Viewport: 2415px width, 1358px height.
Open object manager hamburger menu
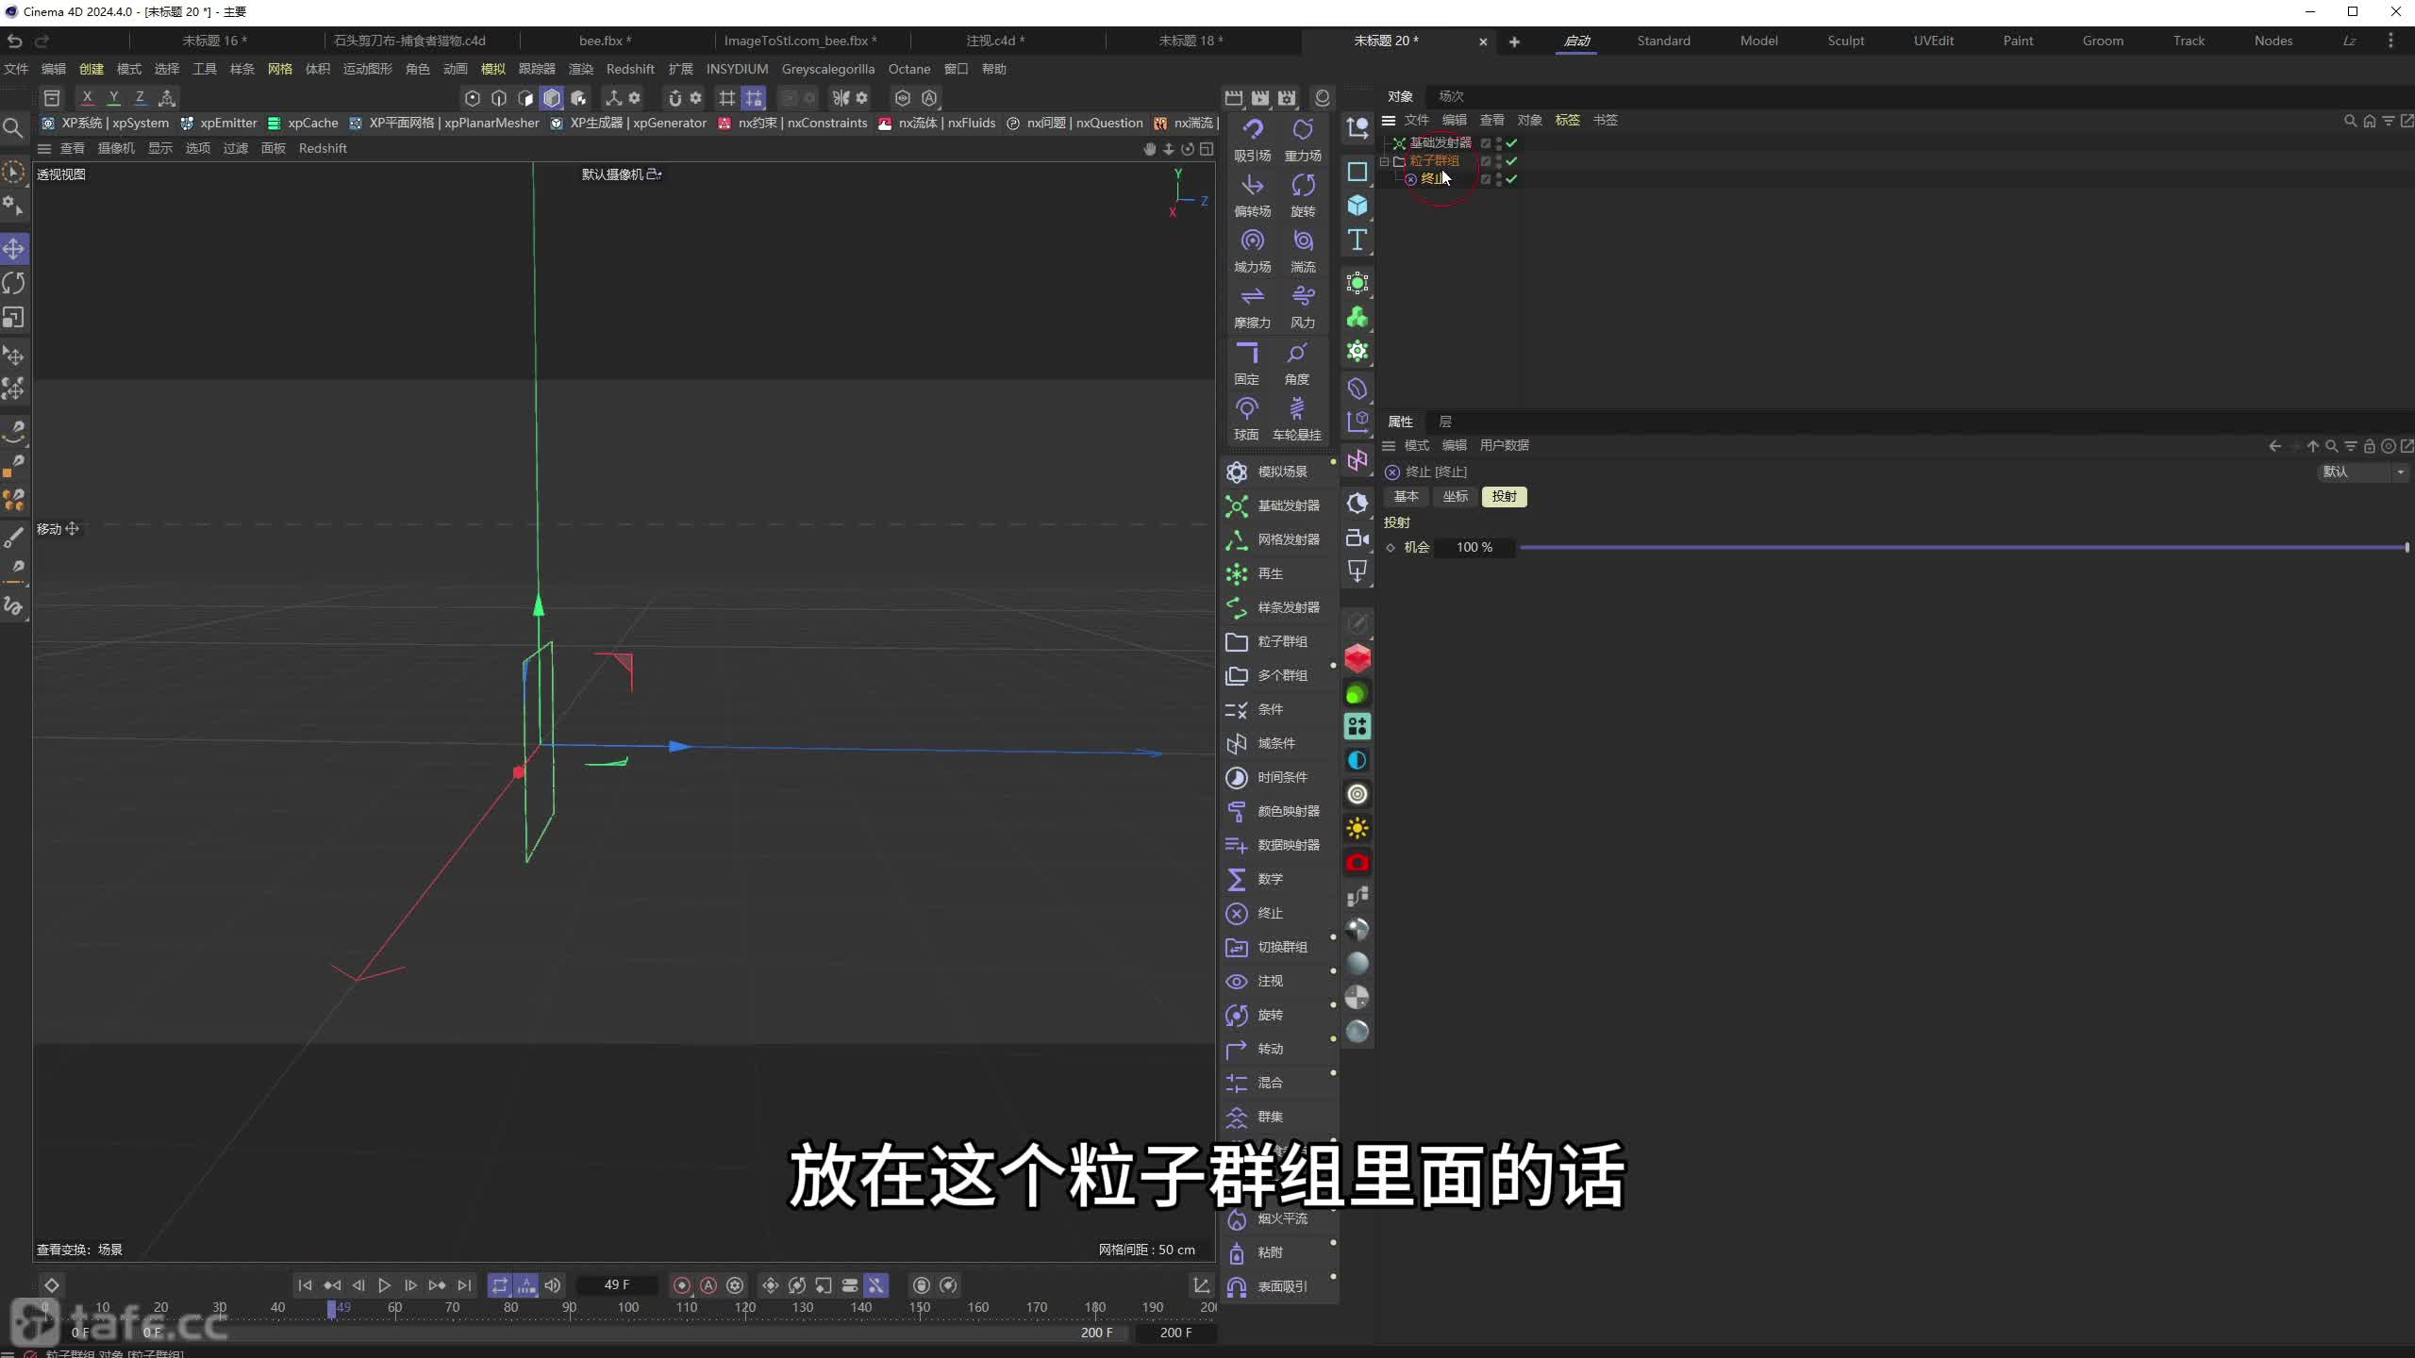(1389, 121)
